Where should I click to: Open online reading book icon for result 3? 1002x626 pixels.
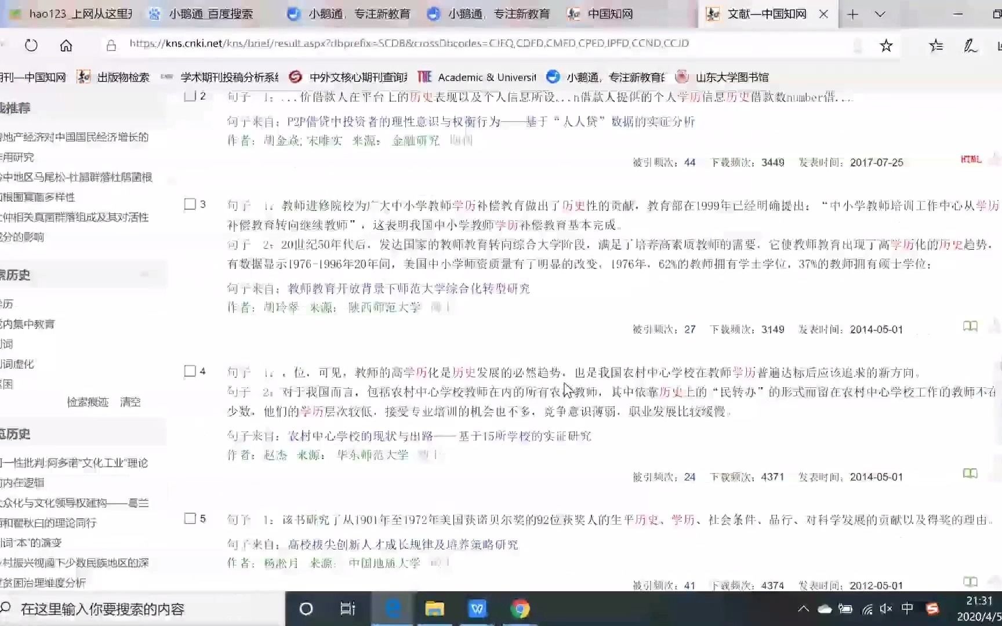pos(970,326)
